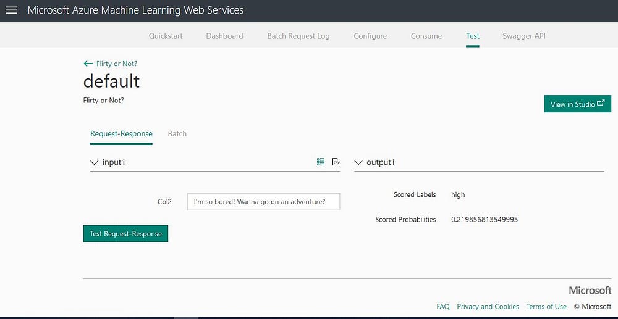This screenshot has height=319, width=618.
Task: Open the FAQ link
Action: pos(443,307)
